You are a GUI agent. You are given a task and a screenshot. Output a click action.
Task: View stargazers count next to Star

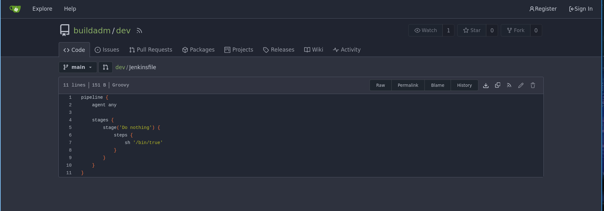(x=492, y=31)
